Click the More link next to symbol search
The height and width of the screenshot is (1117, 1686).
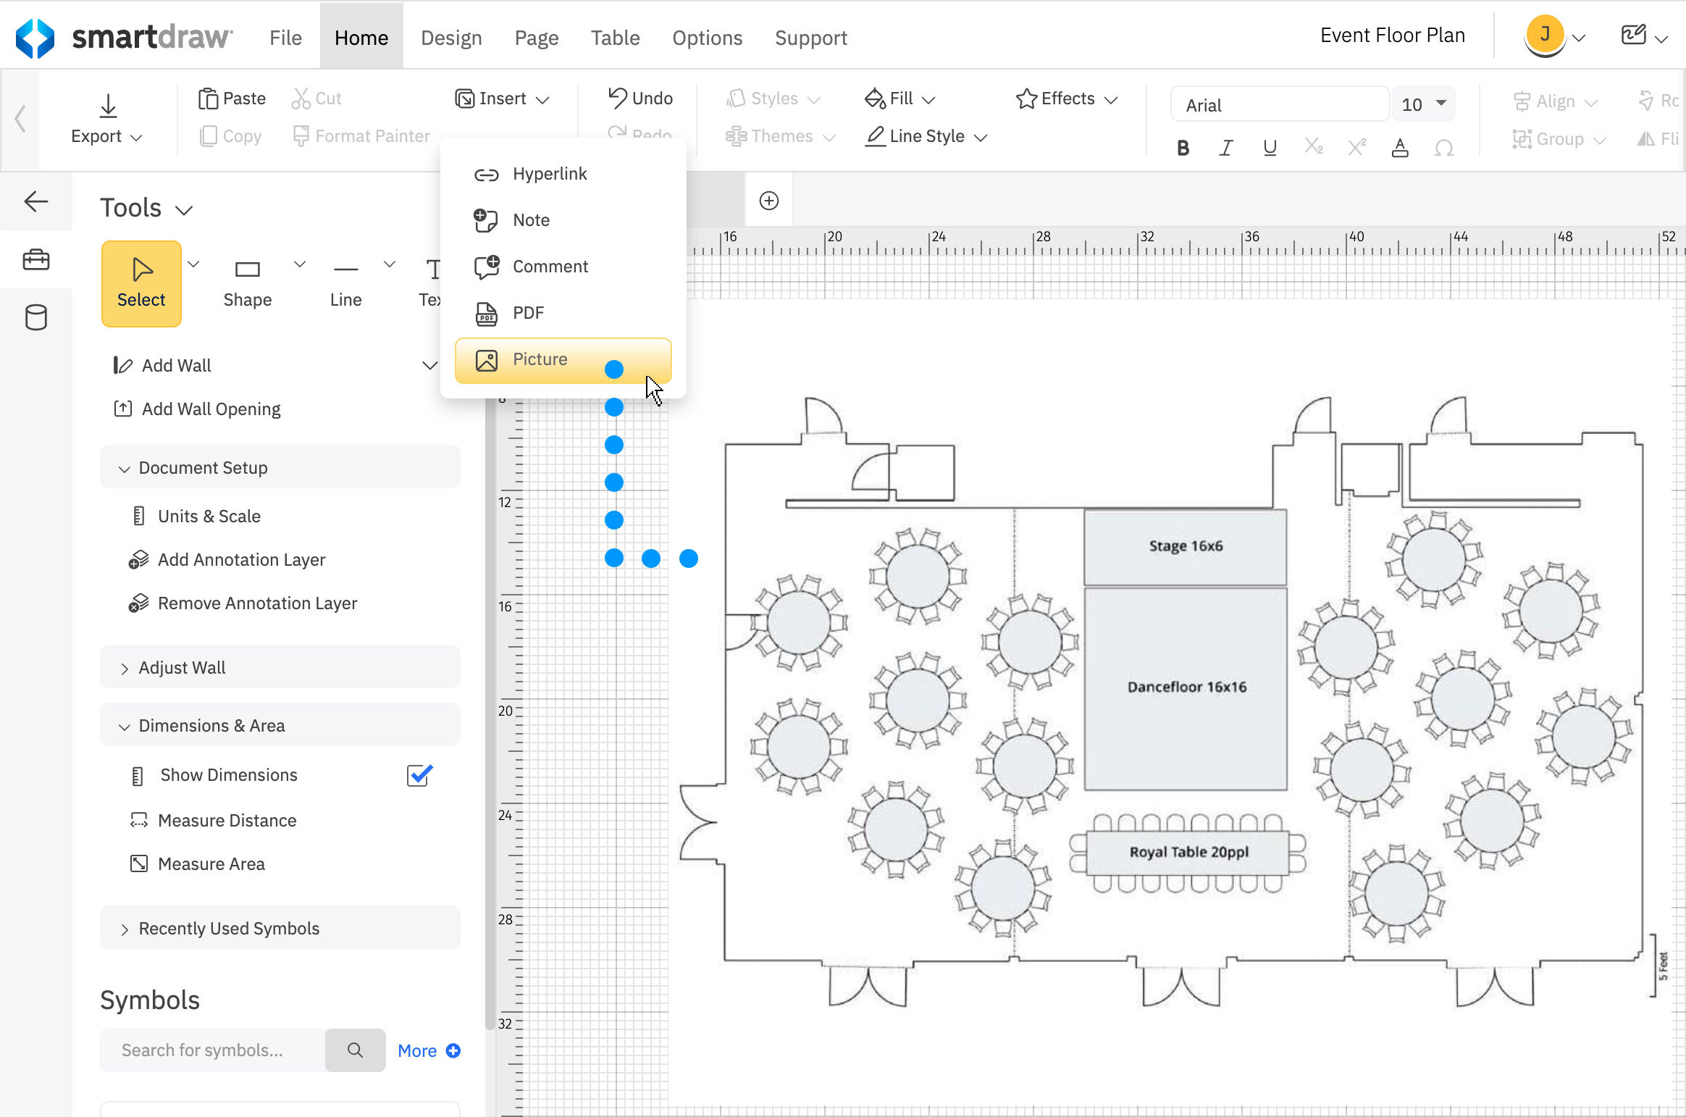(417, 1050)
